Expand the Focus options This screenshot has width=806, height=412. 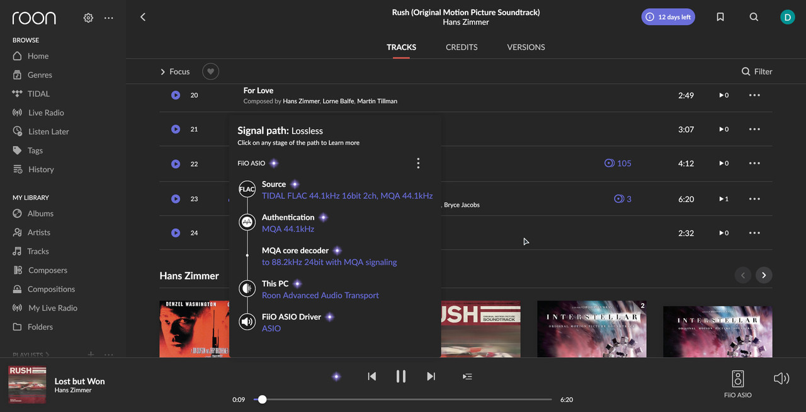(x=174, y=72)
